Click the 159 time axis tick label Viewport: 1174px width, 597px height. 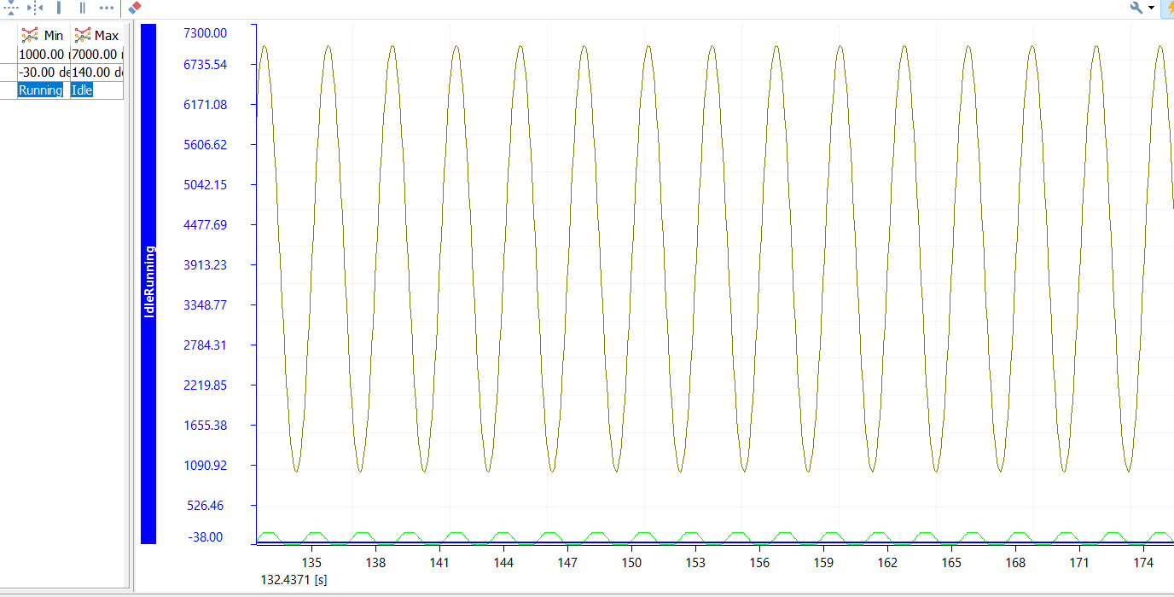823,563
